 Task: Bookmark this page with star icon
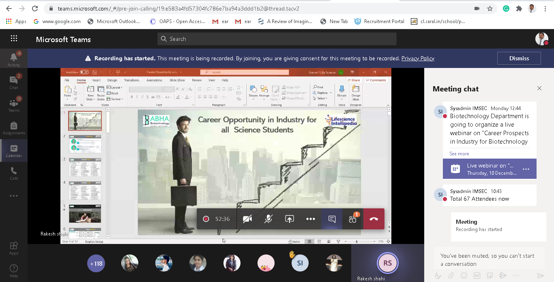click(x=490, y=8)
